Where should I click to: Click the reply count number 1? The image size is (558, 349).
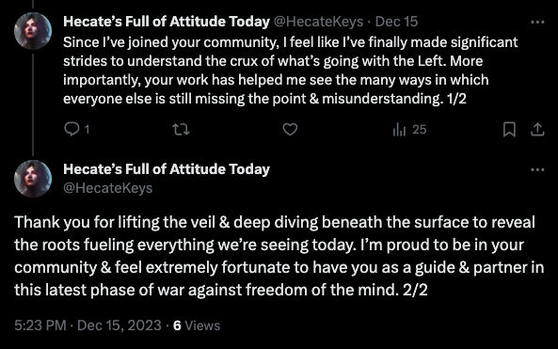click(87, 130)
